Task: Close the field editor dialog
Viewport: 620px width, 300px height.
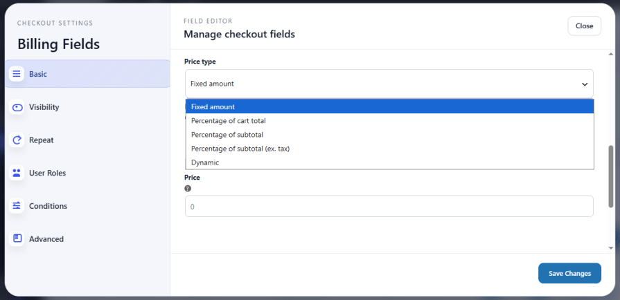Action: click(x=584, y=26)
